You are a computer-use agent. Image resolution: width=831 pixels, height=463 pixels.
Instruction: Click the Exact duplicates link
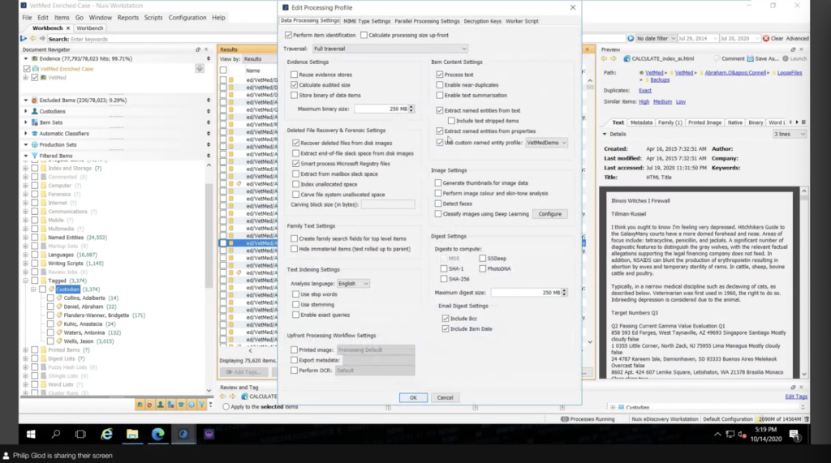(x=645, y=91)
